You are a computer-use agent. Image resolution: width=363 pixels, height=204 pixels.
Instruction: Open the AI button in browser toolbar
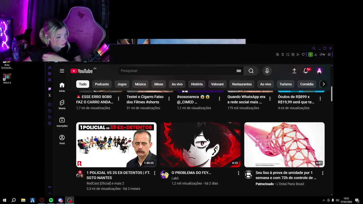[x=322, y=54]
